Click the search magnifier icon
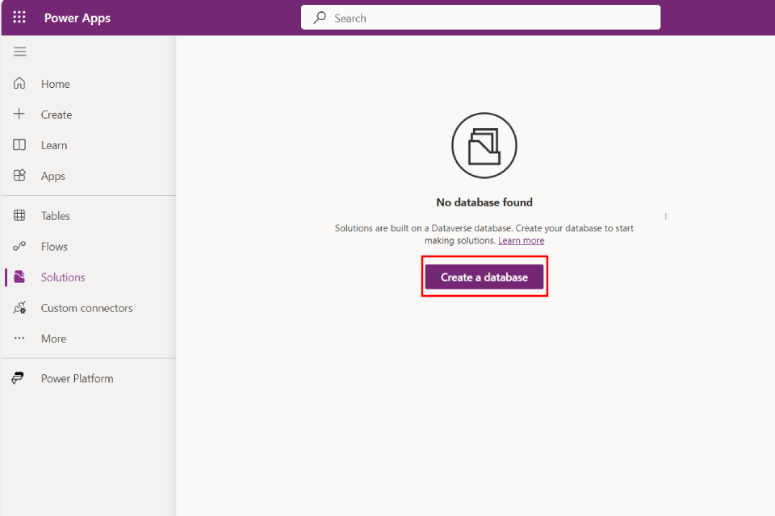Image resolution: width=775 pixels, height=516 pixels. pyautogui.click(x=320, y=18)
